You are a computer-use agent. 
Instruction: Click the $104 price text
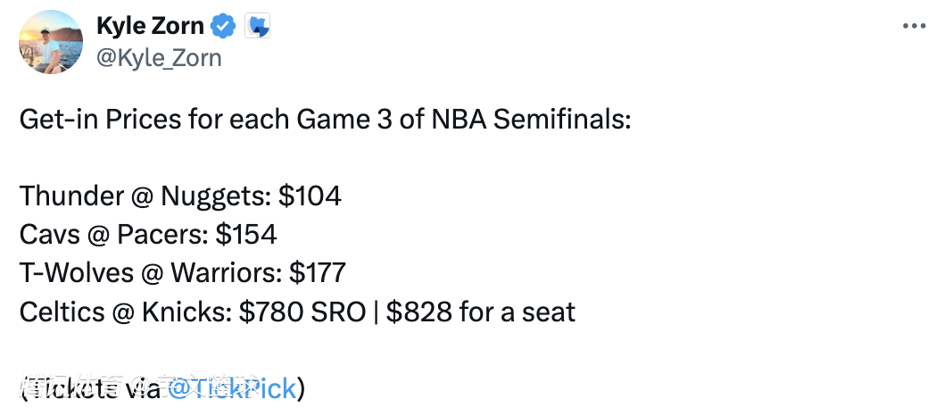310,196
